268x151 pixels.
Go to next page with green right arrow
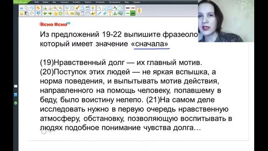click(x=50, y=13)
